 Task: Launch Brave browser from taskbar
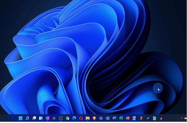coord(94,118)
